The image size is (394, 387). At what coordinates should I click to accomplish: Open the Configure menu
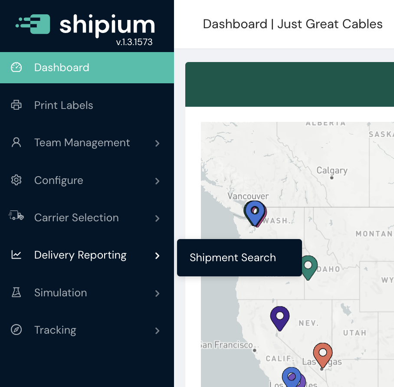[x=87, y=180]
